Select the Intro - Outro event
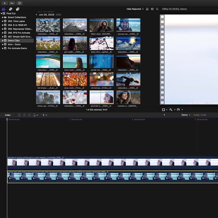Viewport: 218px width, 218px height. 17,45
